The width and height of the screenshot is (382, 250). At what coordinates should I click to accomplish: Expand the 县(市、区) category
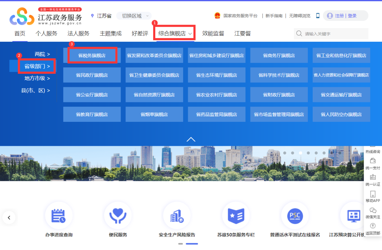pos(36,90)
